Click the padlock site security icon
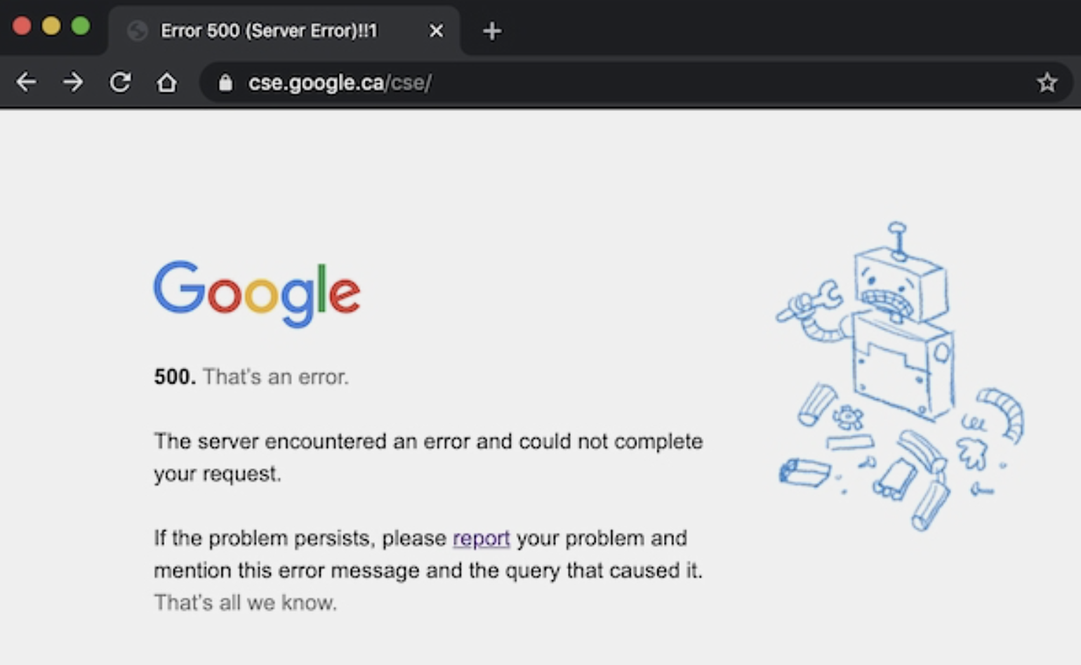The height and width of the screenshot is (665, 1081). click(x=225, y=83)
